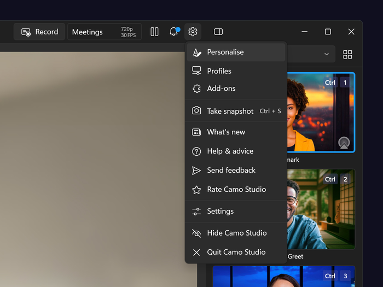The width and height of the screenshot is (383, 287).
Task: Open Help & advice
Action: pos(236,151)
